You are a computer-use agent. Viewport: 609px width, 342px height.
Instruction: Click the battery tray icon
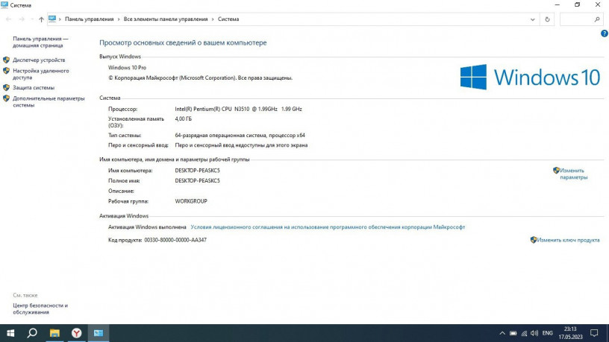(513, 333)
